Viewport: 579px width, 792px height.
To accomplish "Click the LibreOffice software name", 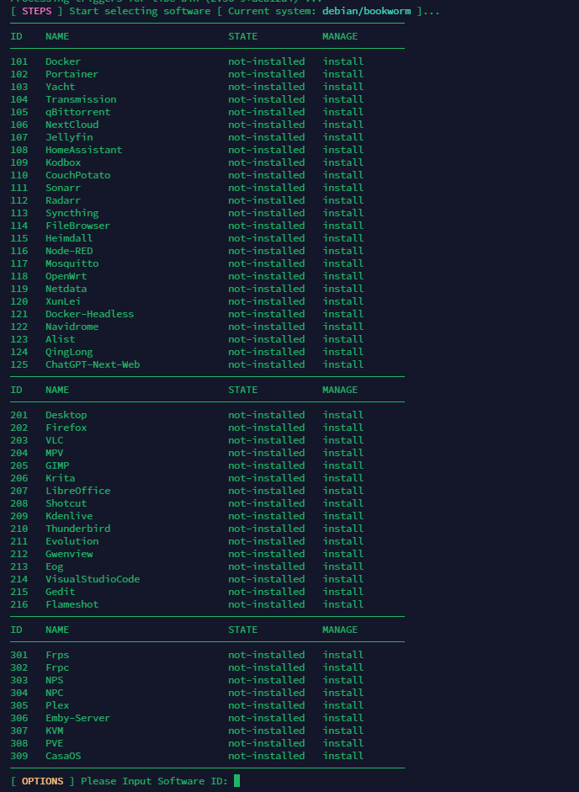I will click(77, 491).
